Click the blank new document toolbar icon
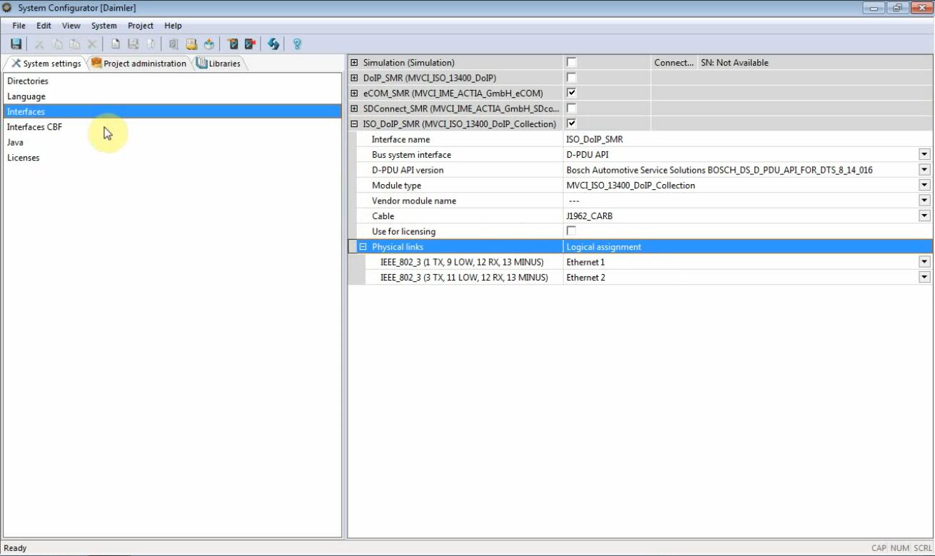 point(116,44)
